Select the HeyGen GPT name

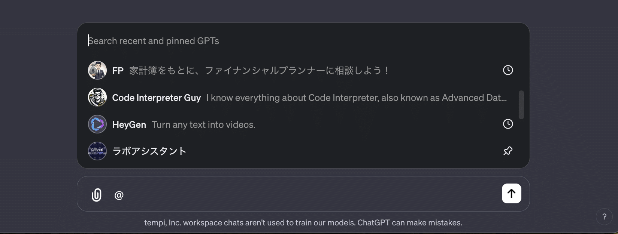click(x=129, y=125)
